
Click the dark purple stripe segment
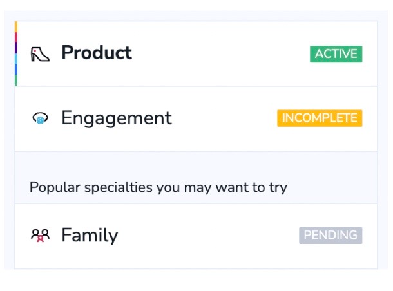click(15, 48)
